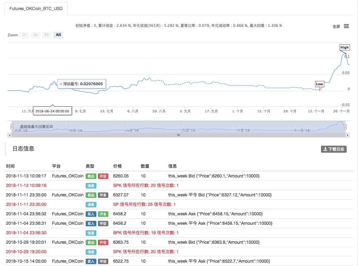Select the 3h zoom option
Viewport: 358px width, 266px height.
[x=35, y=35]
